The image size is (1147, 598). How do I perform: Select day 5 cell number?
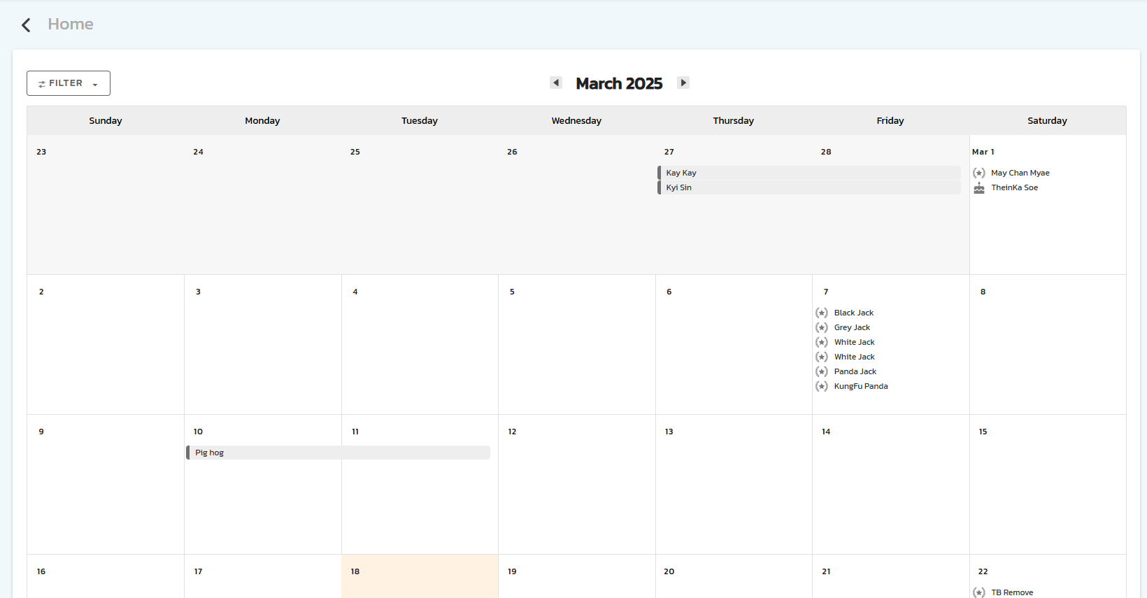pyautogui.click(x=512, y=292)
